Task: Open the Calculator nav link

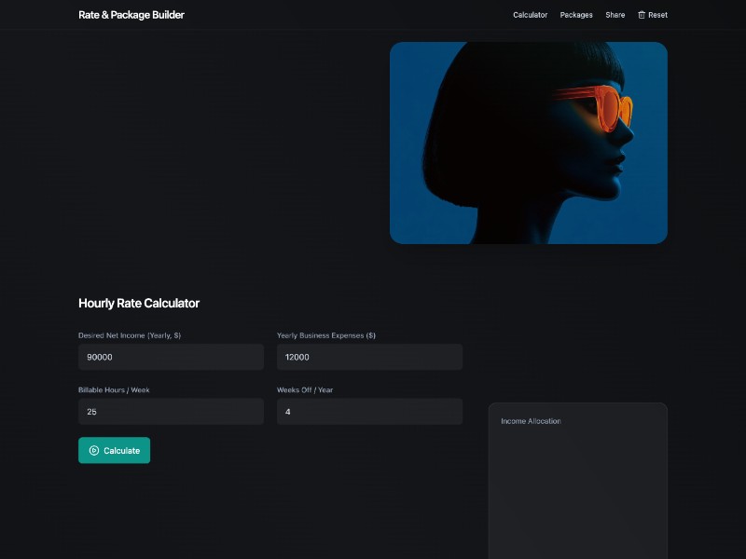Action: 530,15
